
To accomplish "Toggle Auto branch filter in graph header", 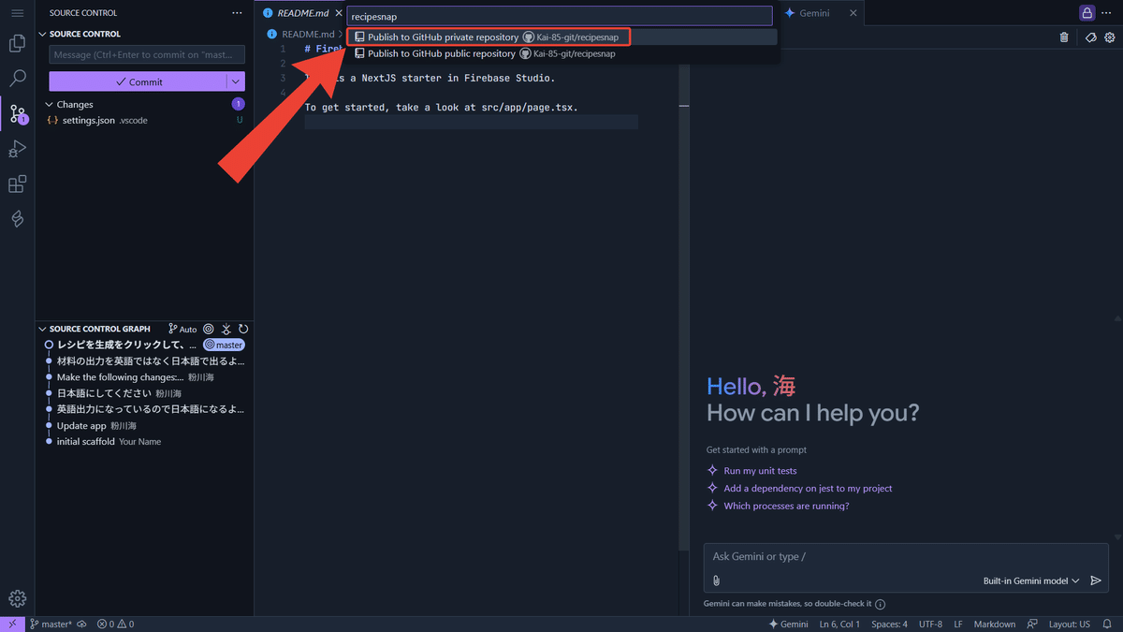I will click(182, 330).
